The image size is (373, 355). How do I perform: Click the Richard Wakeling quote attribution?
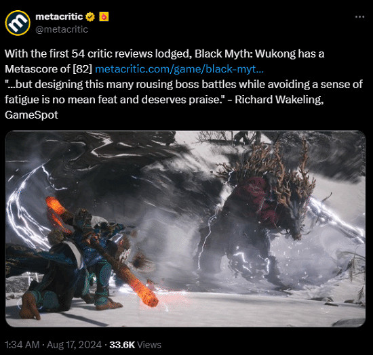pos(279,100)
